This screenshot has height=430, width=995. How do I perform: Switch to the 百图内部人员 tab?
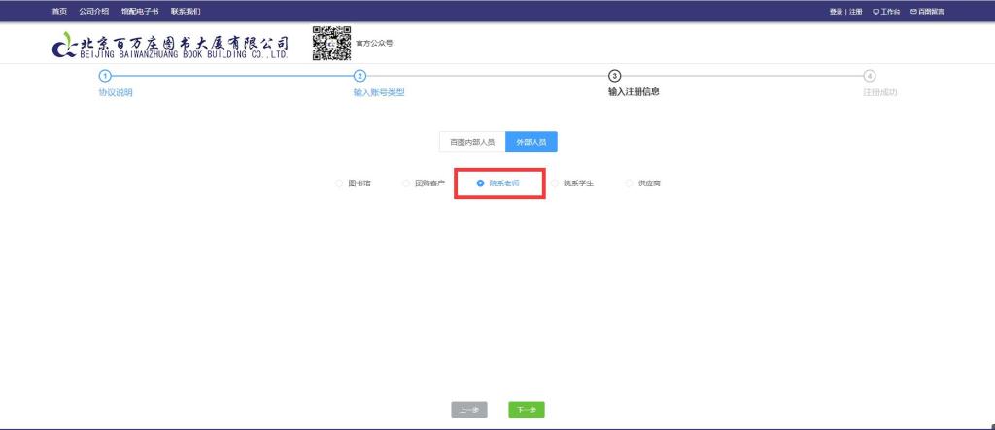[x=472, y=142]
